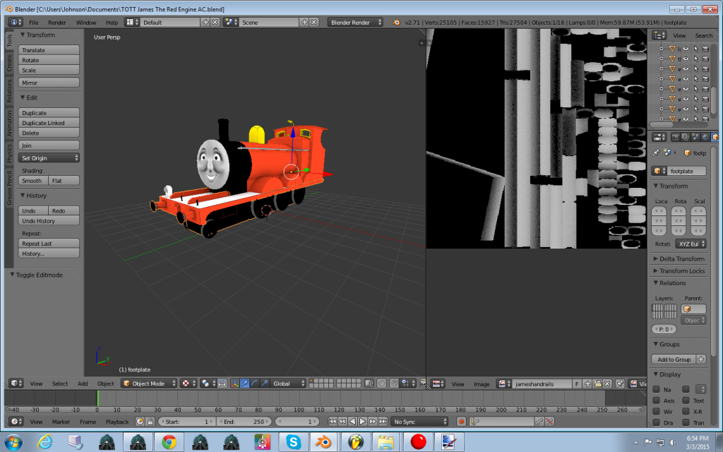Enable the Wir display checkbox
723x452 pixels.
coord(657,412)
